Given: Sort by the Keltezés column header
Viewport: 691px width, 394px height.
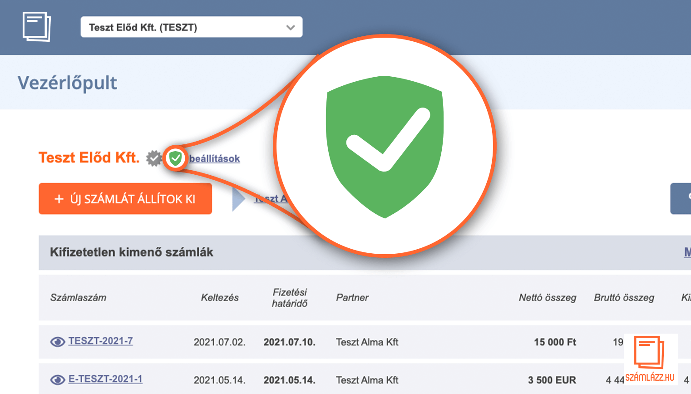Looking at the screenshot, I should [220, 298].
